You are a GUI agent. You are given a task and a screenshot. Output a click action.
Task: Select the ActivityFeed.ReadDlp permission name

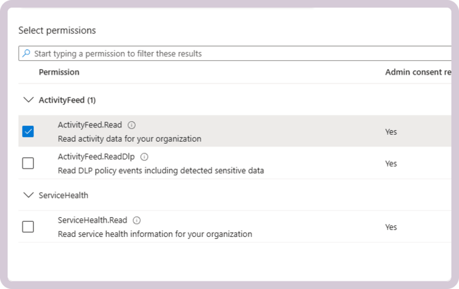[97, 157]
